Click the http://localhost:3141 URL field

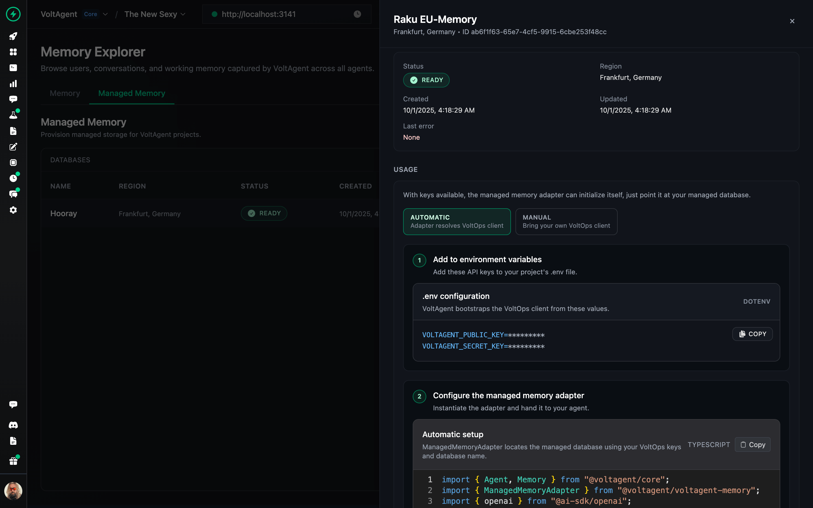point(287,14)
